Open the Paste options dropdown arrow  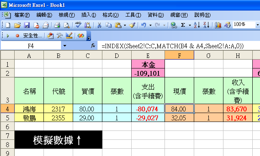click(125, 25)
